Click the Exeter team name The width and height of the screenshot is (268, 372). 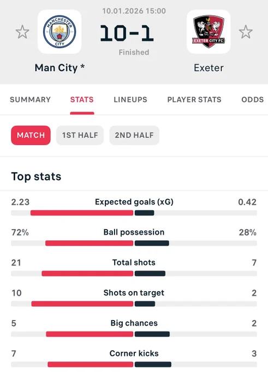click(x=209, y=68)
